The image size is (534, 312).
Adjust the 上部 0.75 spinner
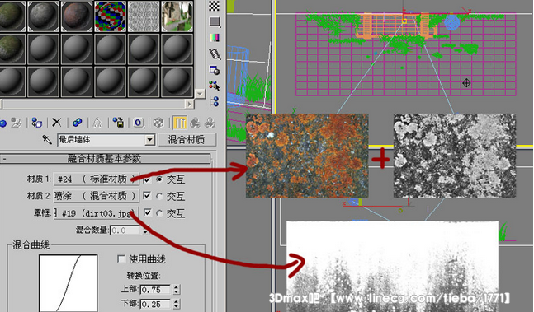click(x=176, y=290)
